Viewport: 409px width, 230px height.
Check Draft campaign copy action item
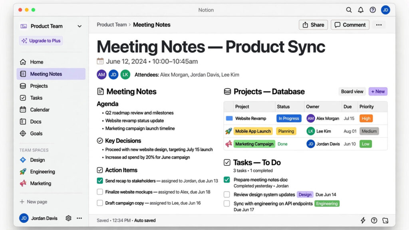pyautogui.click(x=100, y=203)
